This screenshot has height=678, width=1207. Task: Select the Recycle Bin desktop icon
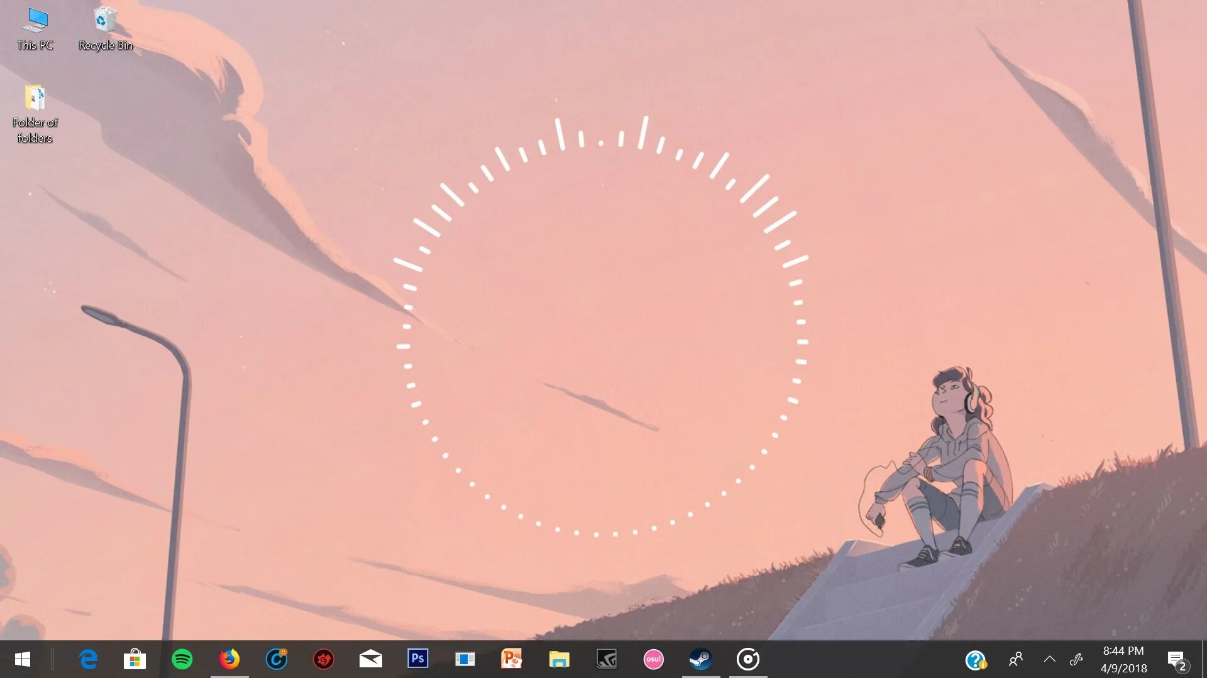tap(106, 29)
